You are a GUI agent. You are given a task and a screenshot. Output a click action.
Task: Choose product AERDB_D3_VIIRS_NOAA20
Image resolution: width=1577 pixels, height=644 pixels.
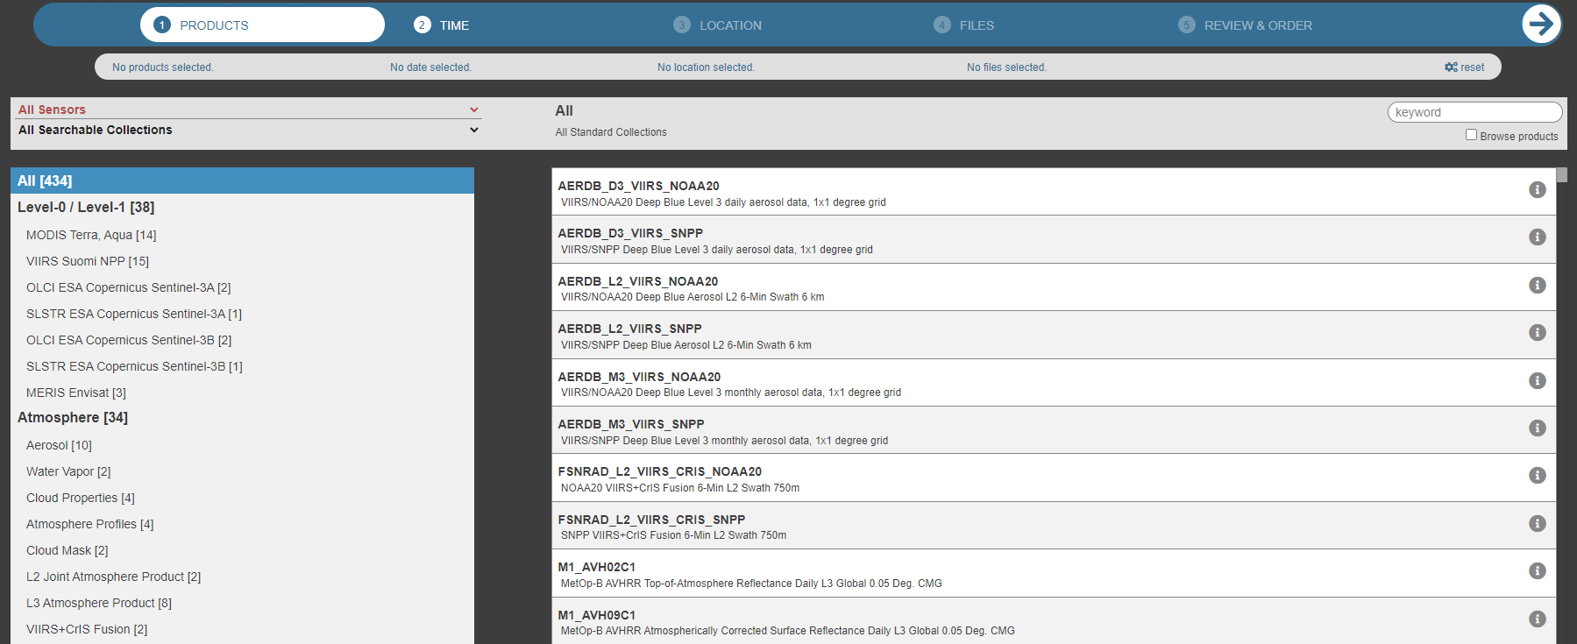1054,192
